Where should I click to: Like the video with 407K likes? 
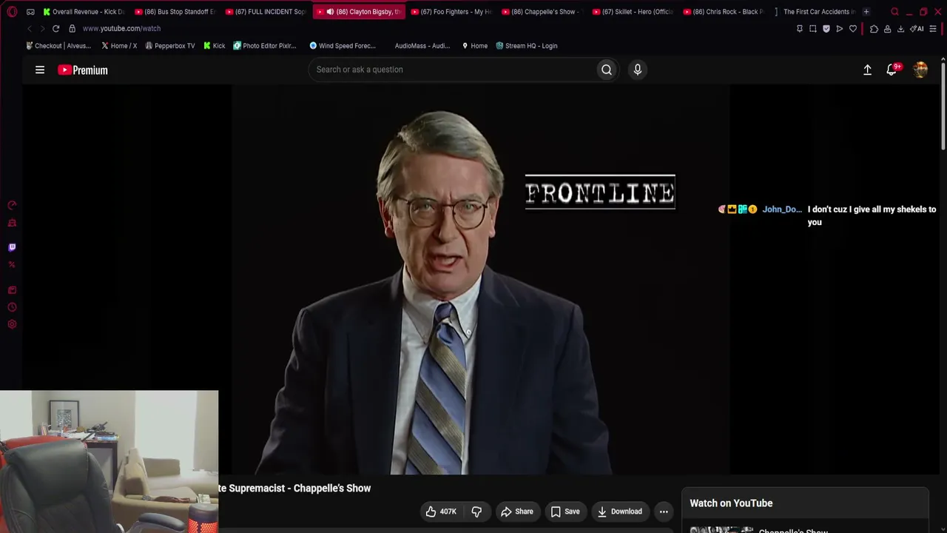pyautogui.click(x=441, y=512)
